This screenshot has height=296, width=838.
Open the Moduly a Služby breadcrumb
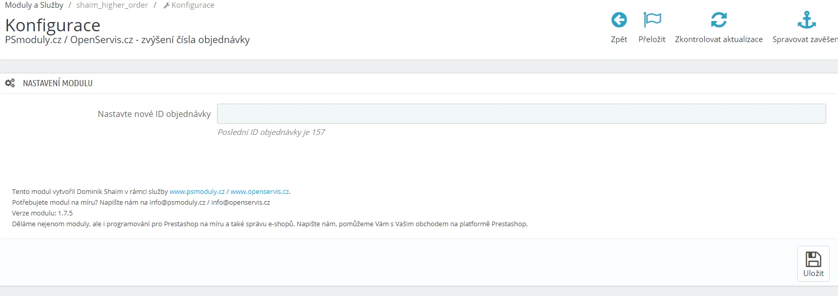[34, 5]
